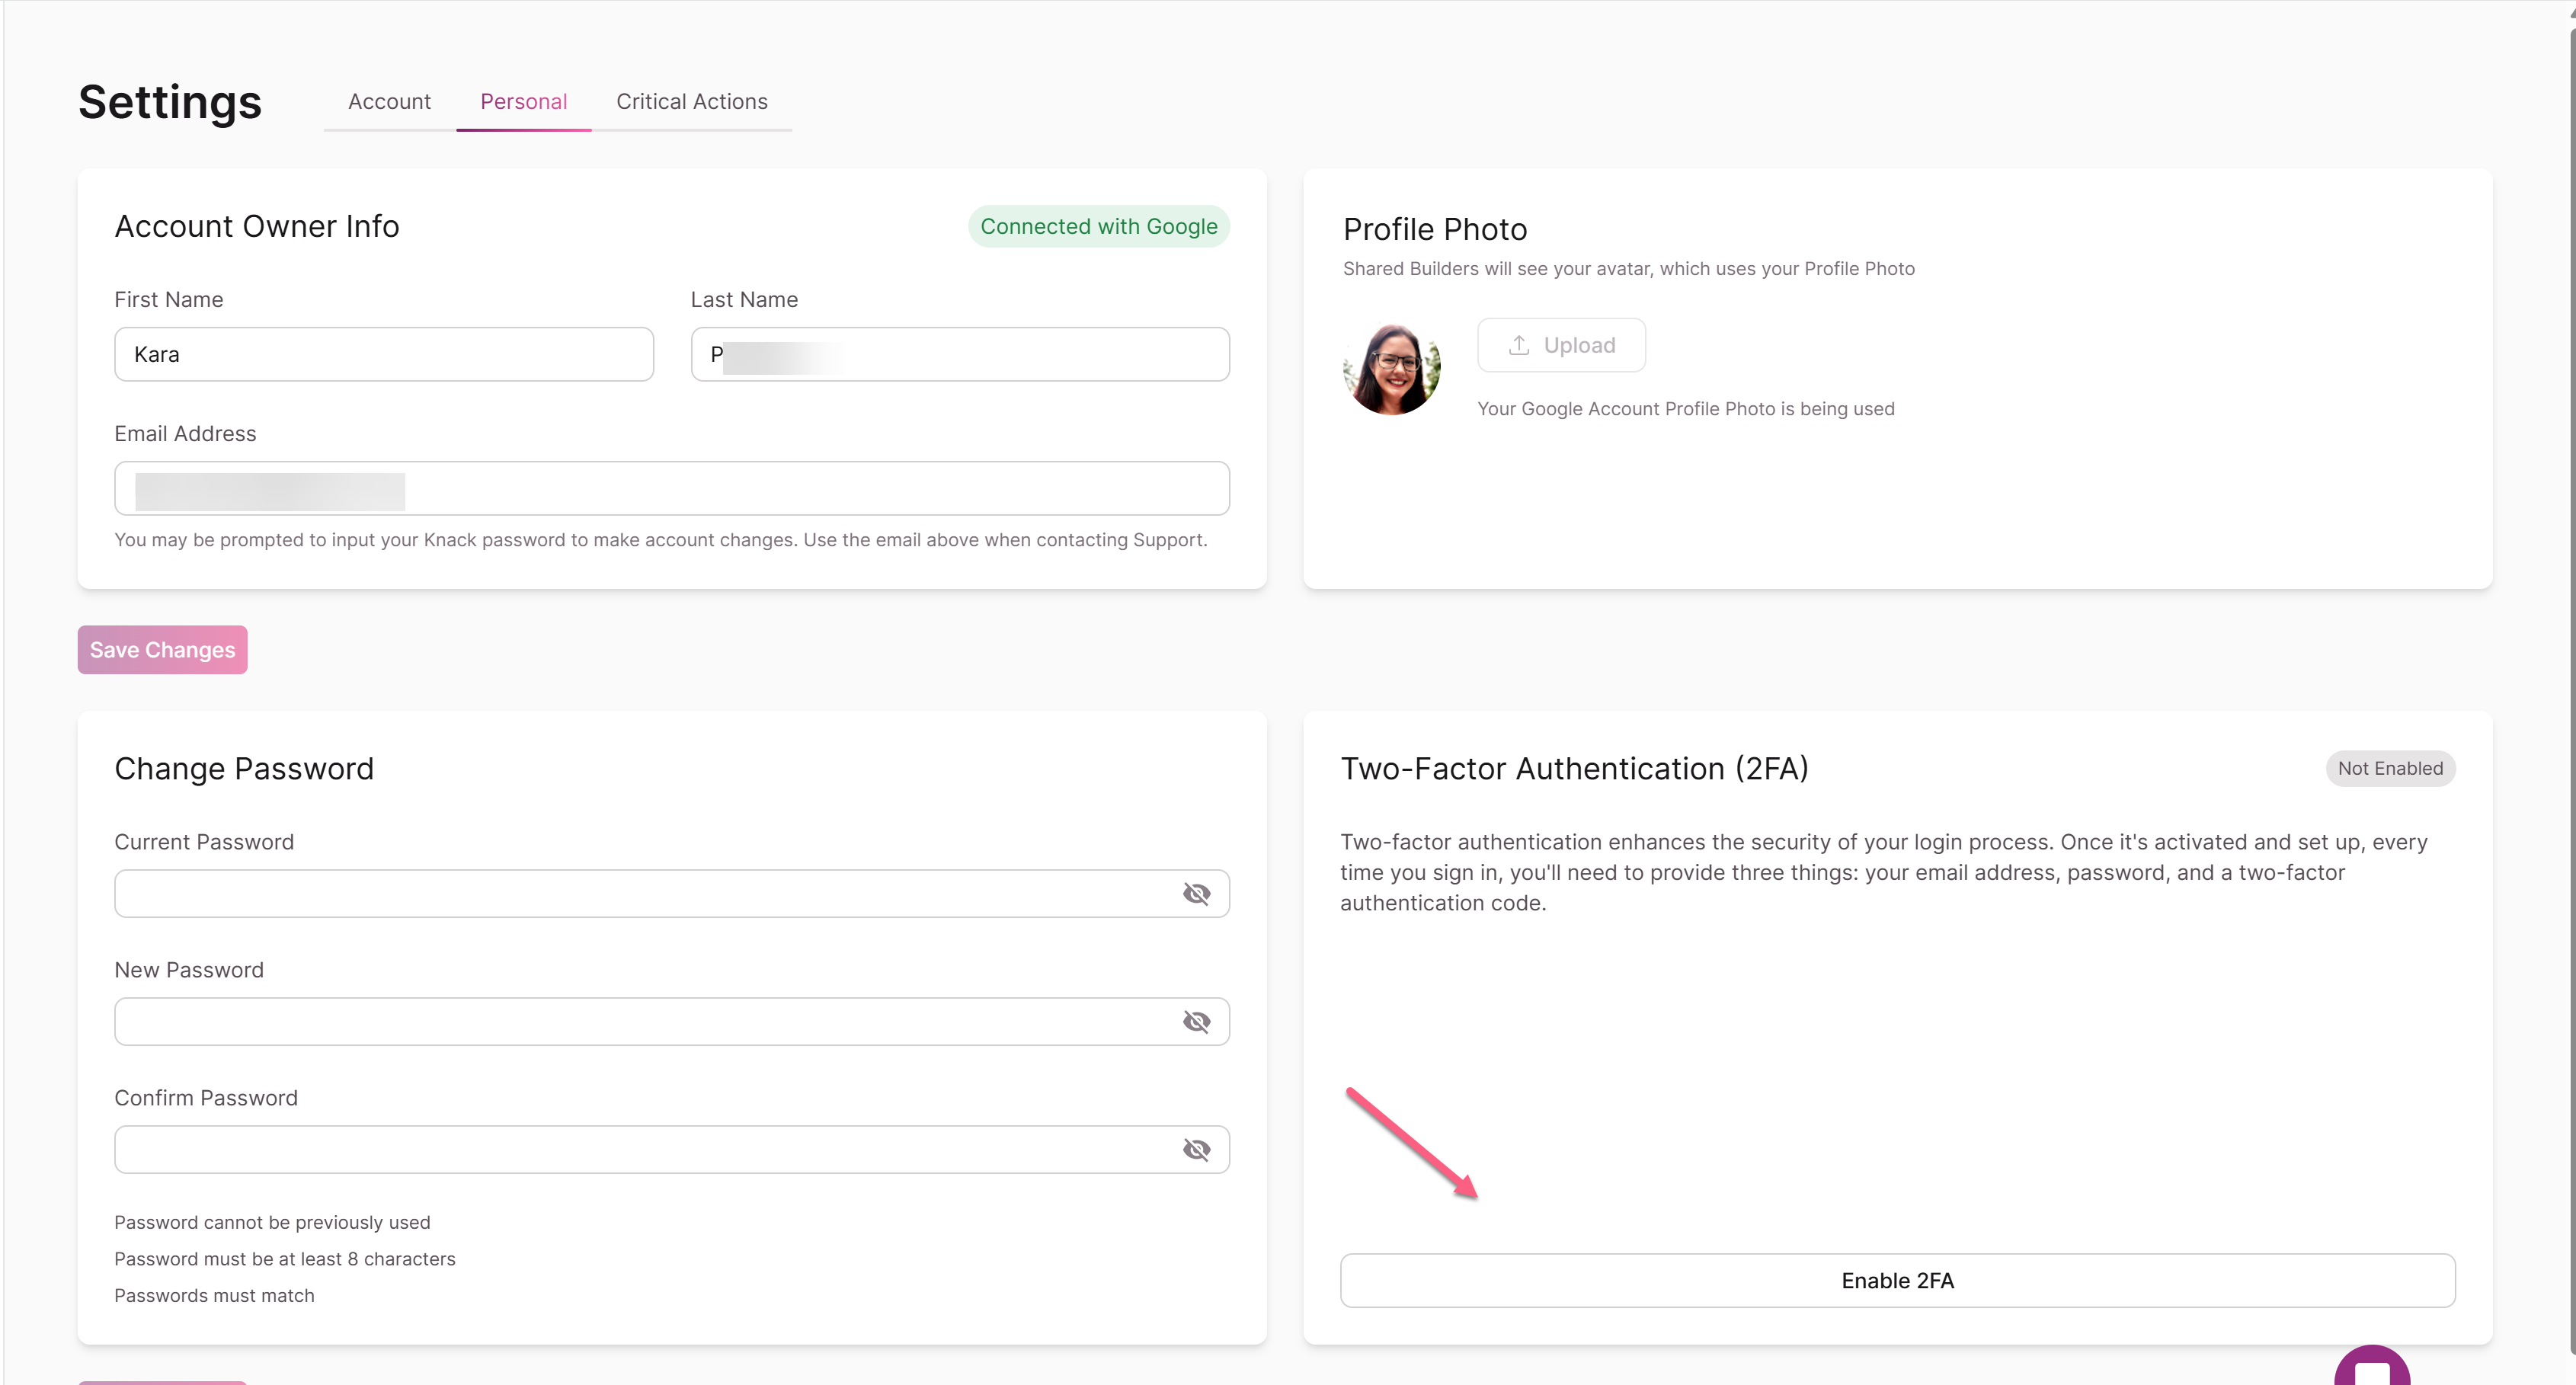Image resolution: width=2576 pixels, height=1385 pixels.
Task: Click the Confirm Password input box
Action: (672, 1149)
